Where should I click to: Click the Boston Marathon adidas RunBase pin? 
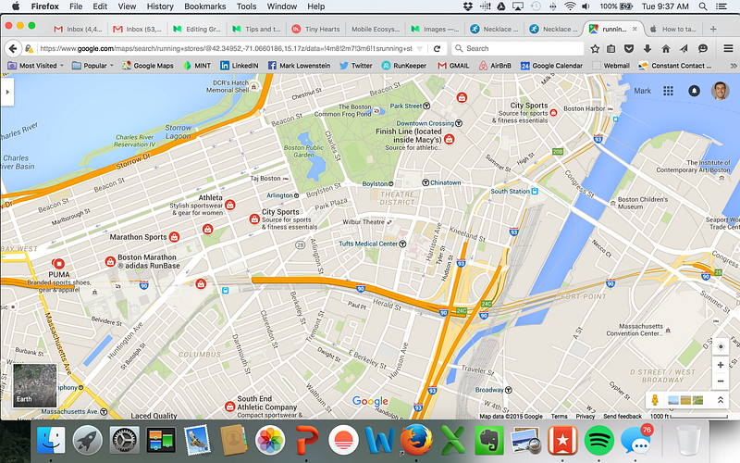point(110,261)
